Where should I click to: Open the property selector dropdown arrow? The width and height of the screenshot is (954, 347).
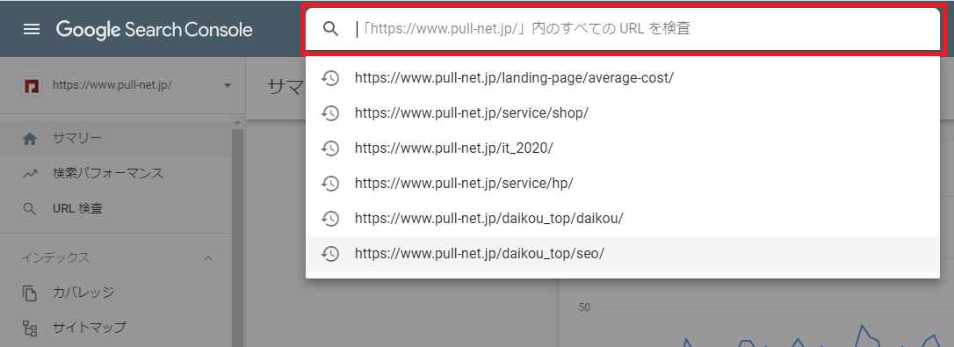[228, 85]
